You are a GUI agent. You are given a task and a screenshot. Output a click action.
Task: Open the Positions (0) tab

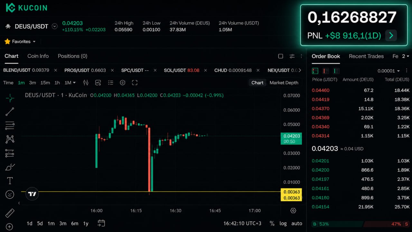pyautogui.click(x=72, y=56)
